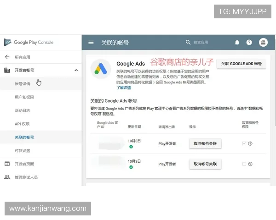Click the Google Ads 客户 ID column header

pyautogui.click(x=107, y=125)
